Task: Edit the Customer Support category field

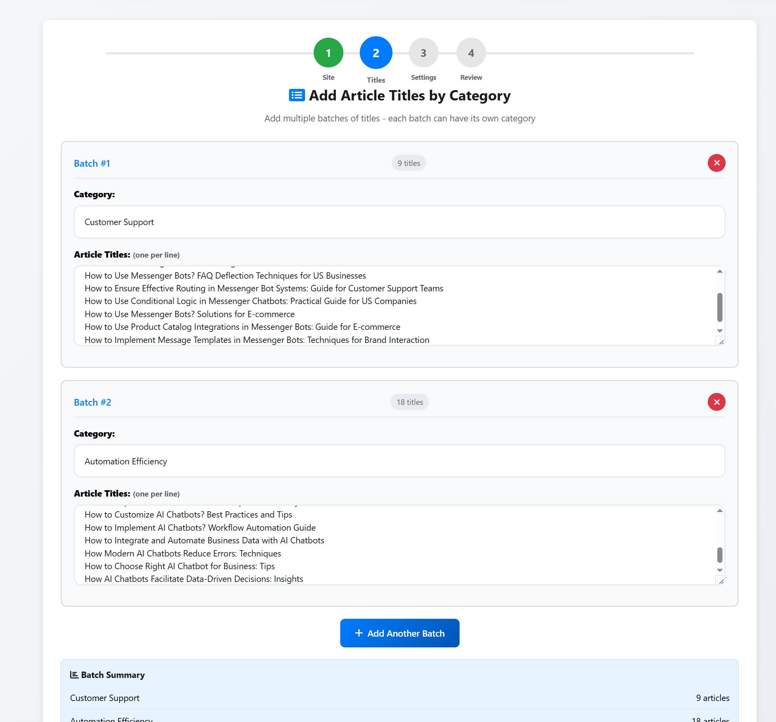Action: (399, 222)
